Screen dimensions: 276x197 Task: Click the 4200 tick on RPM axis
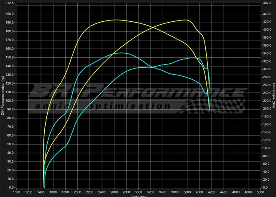coord(212,193)
